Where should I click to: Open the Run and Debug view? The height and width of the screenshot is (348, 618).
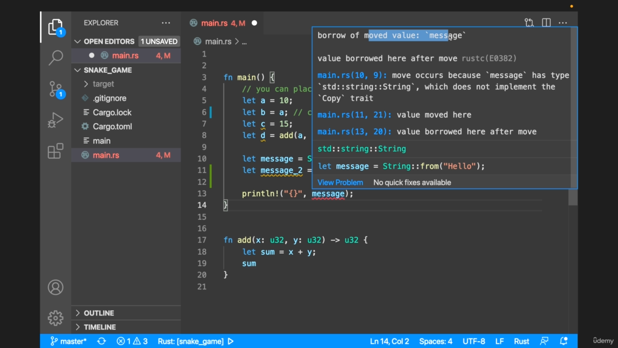click(56, 120)
